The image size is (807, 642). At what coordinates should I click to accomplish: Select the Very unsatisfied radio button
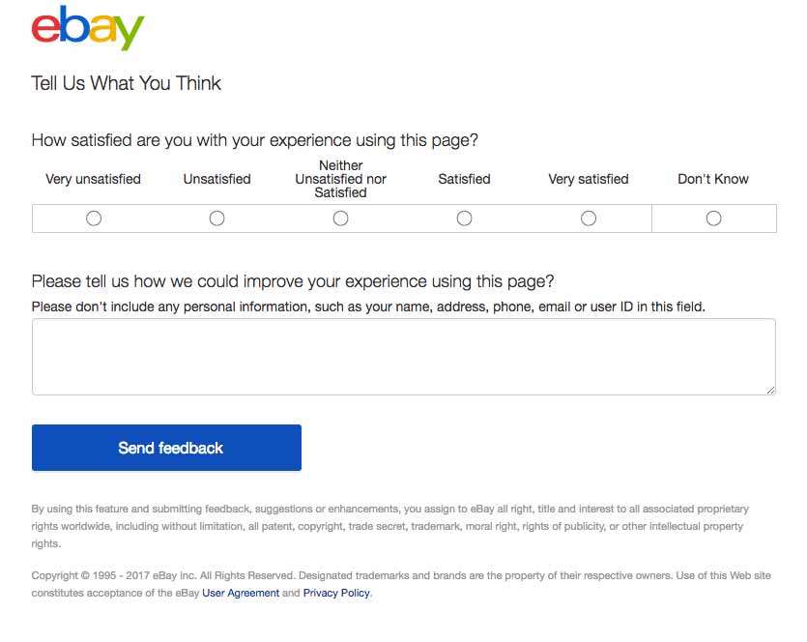tap(94, 219)
